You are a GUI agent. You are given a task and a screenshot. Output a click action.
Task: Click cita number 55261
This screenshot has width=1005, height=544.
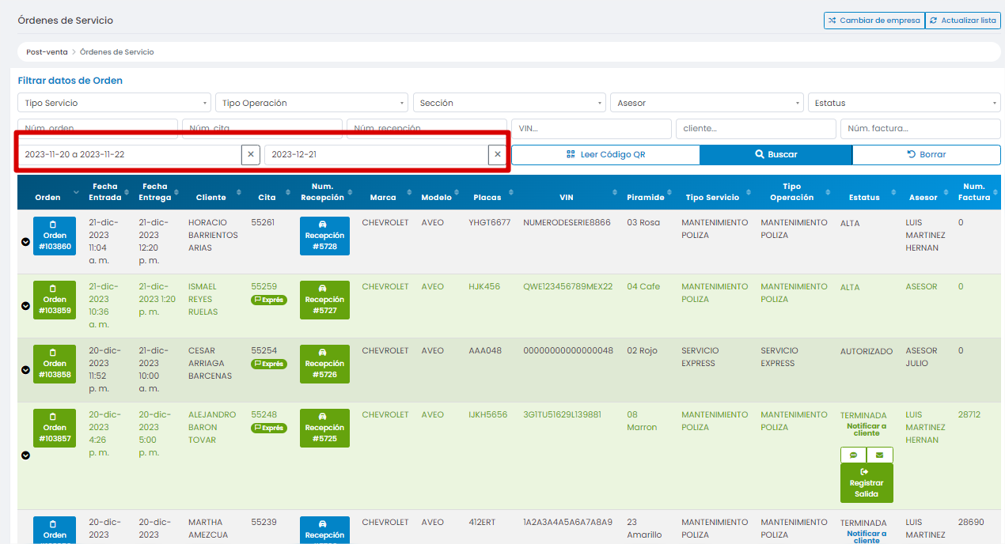click(264, 222)
